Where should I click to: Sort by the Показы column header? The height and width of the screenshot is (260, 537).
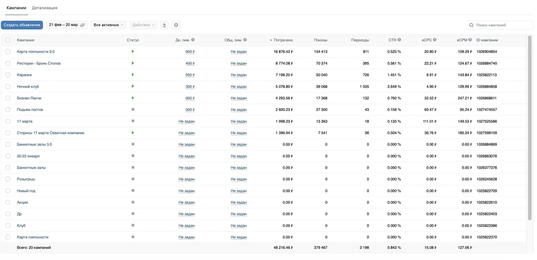[x=320, y=40]
